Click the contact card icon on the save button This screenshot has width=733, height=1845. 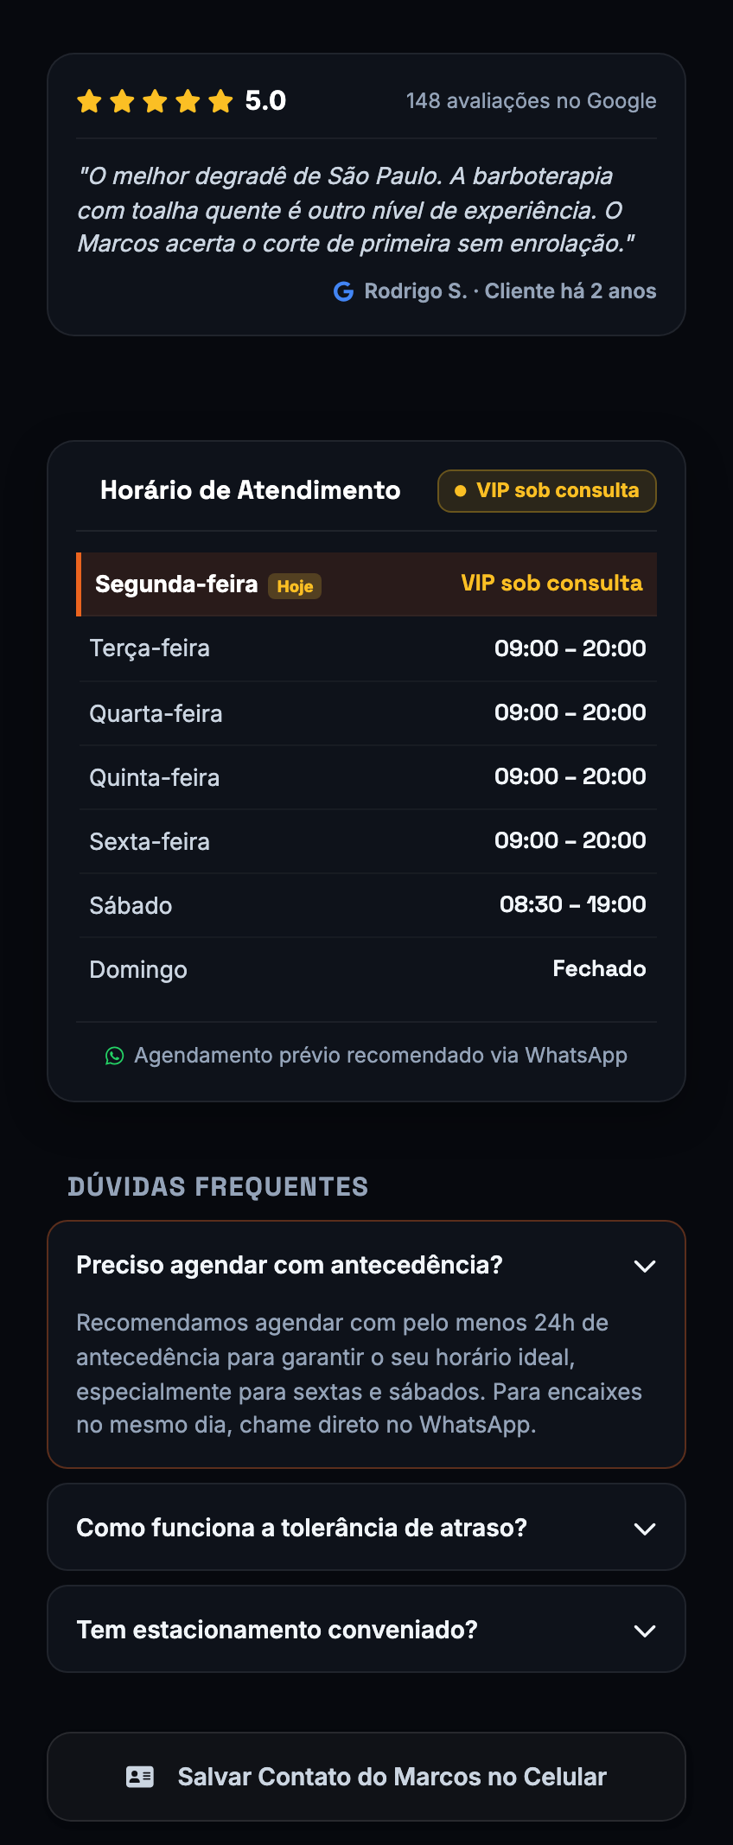140,1777
